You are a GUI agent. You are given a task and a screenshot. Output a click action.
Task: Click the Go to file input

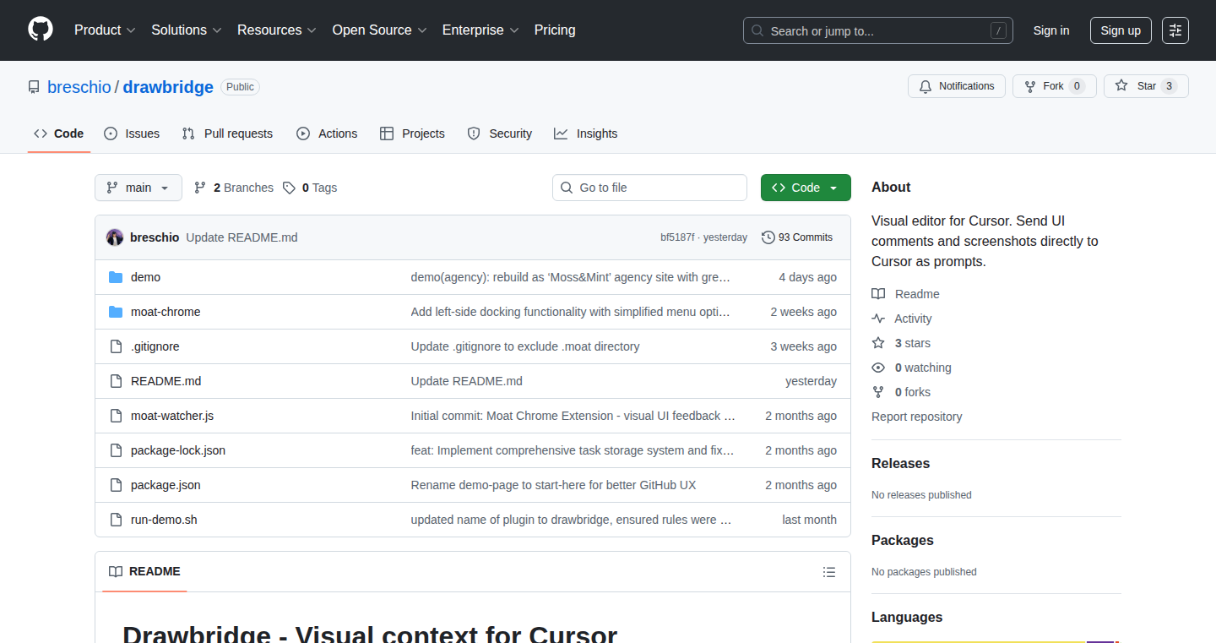point(649,188)
